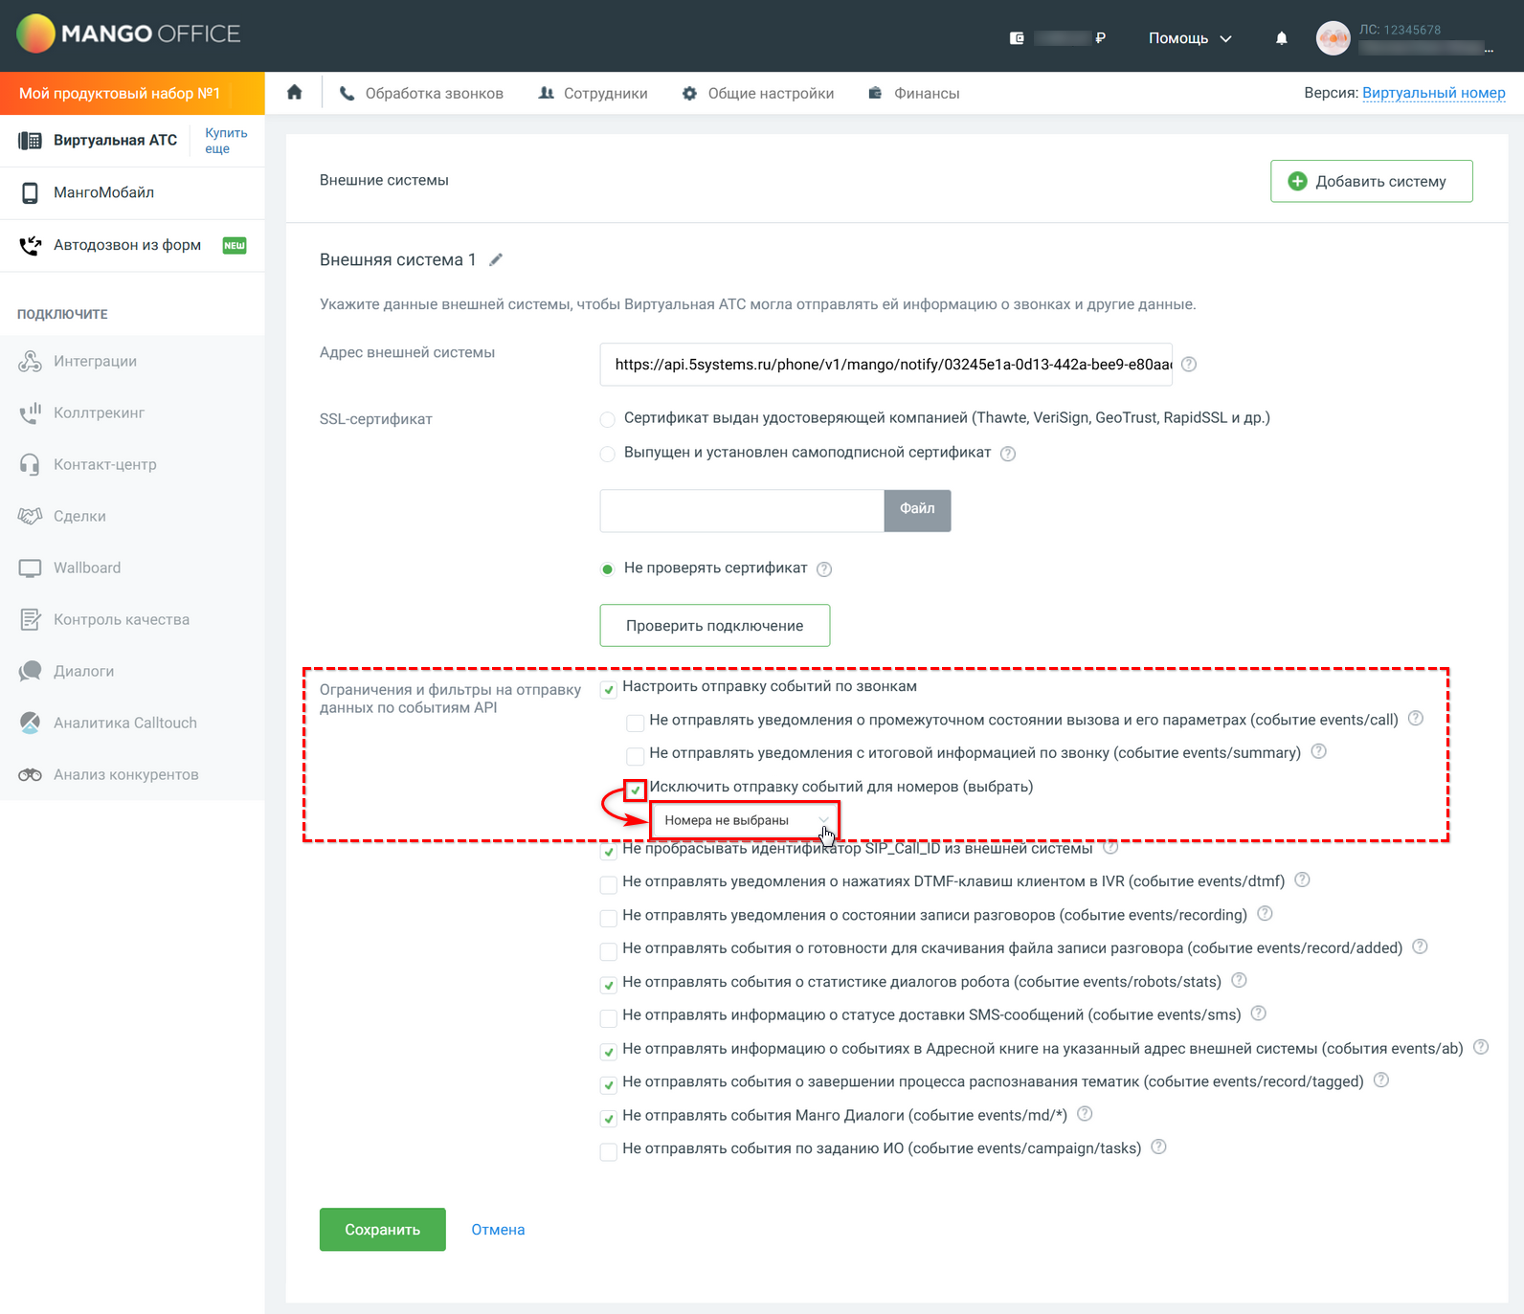Toggle Настроить отправку событий по звонкам checkbox
The image size is (1524, 1314).
click(x=608, y=689)
